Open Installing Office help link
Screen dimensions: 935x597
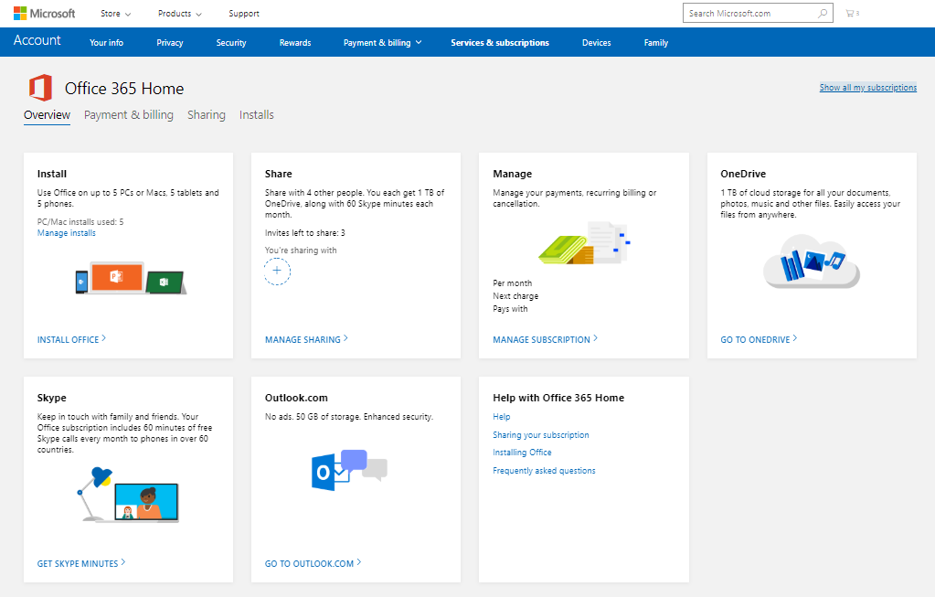tap(522, 452)
